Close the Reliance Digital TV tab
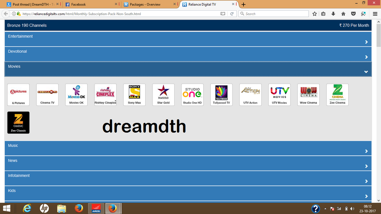Viewport: 381px width, 214px height. (233, 4)
